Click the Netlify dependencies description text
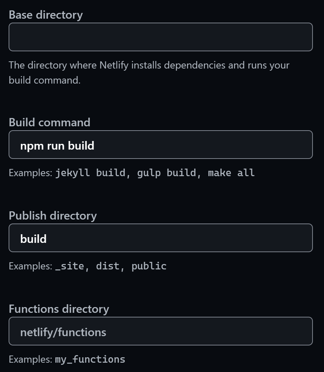324x372 pixels. pos(149,72)
